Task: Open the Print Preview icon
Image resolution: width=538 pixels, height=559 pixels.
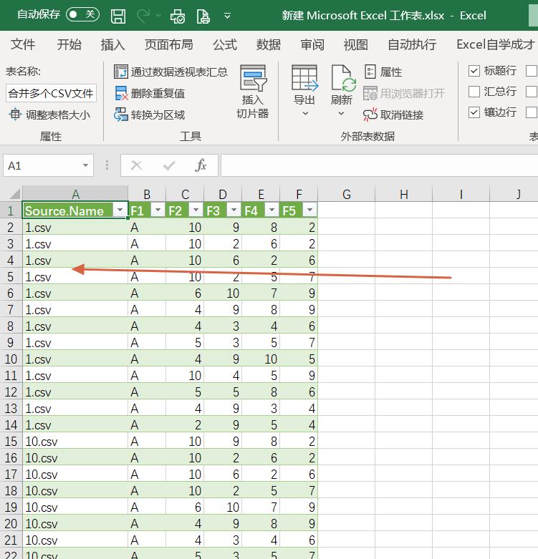Action: tap(178, 16)
